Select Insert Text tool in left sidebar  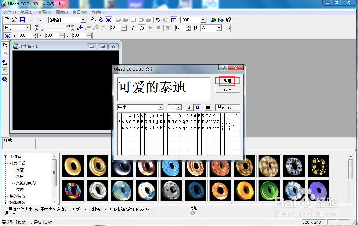5,46
